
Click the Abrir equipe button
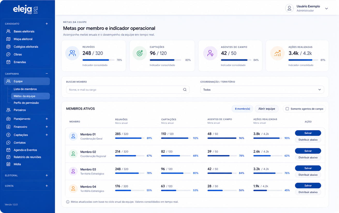click(267, 109)
